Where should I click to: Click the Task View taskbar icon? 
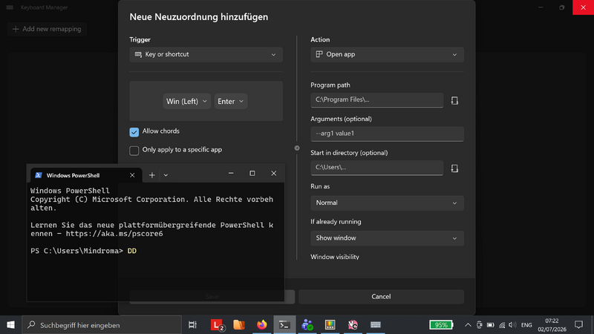[x=192, y=325]
